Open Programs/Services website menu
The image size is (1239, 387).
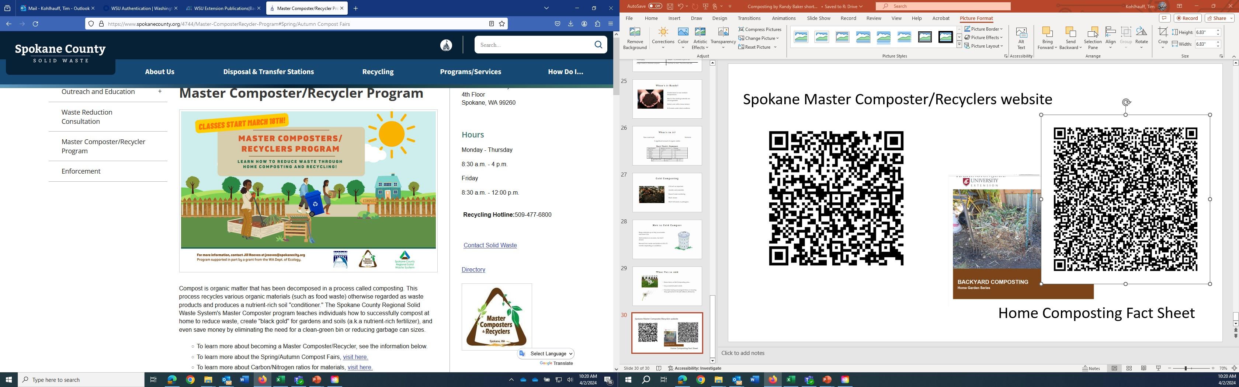[470, 72]
